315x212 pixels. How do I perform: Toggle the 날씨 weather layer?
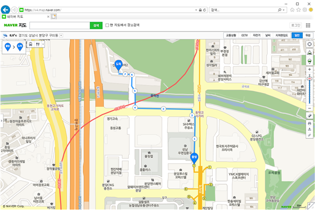268,35
